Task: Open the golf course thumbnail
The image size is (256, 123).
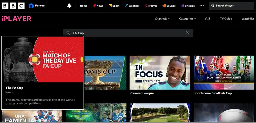Action: pyautogui.click(x=160, y=113)
